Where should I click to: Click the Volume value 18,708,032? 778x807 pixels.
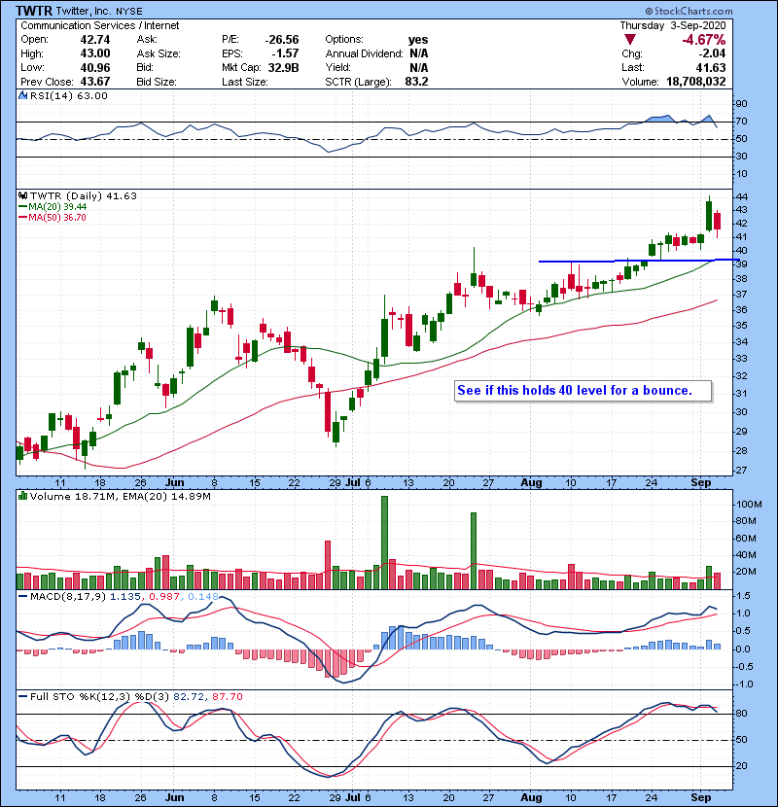pos(696,82)
